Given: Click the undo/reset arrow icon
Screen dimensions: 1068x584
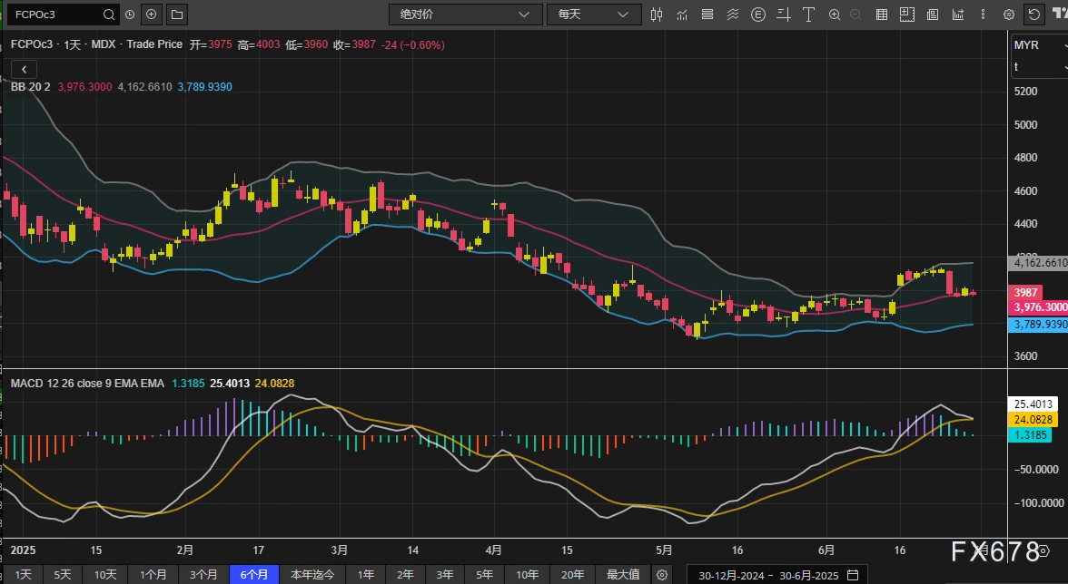Looking at the screenshot, I should [1033, 15].
